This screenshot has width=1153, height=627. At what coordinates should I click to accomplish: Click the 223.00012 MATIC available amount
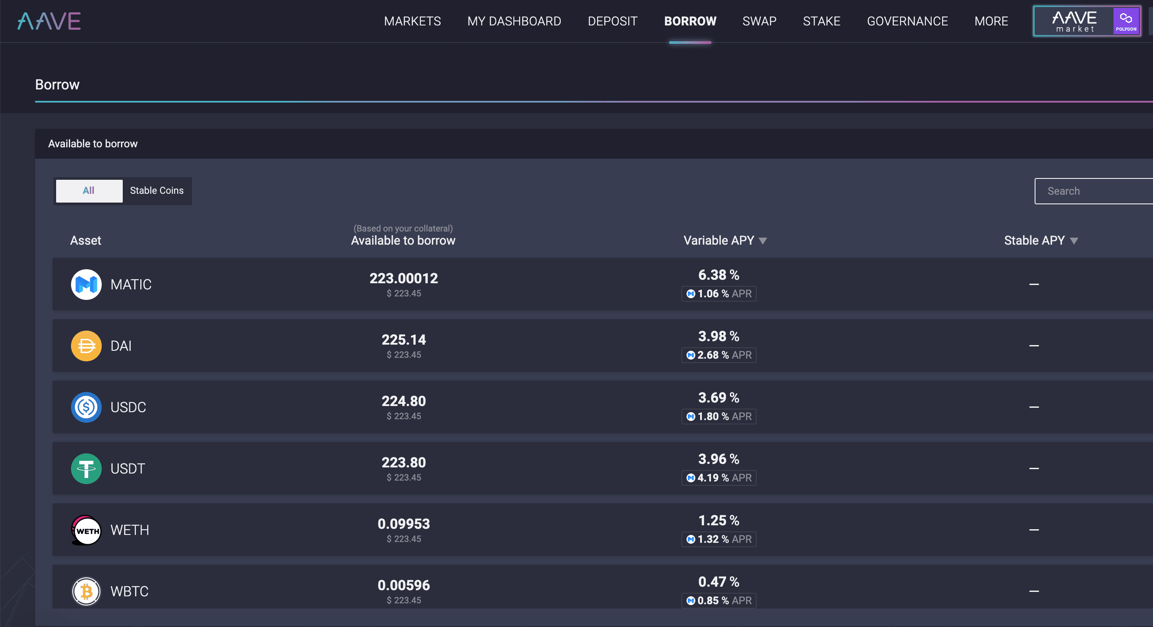tap(404, 278)
